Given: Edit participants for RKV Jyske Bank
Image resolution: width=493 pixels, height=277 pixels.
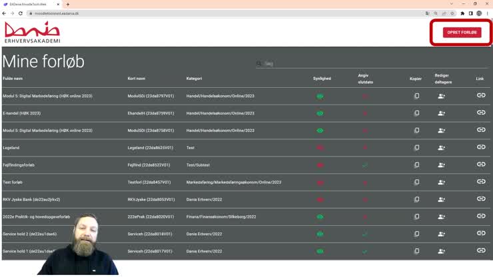Looking at the screenshot, I should pyautogui.click(x=441, y=200).
